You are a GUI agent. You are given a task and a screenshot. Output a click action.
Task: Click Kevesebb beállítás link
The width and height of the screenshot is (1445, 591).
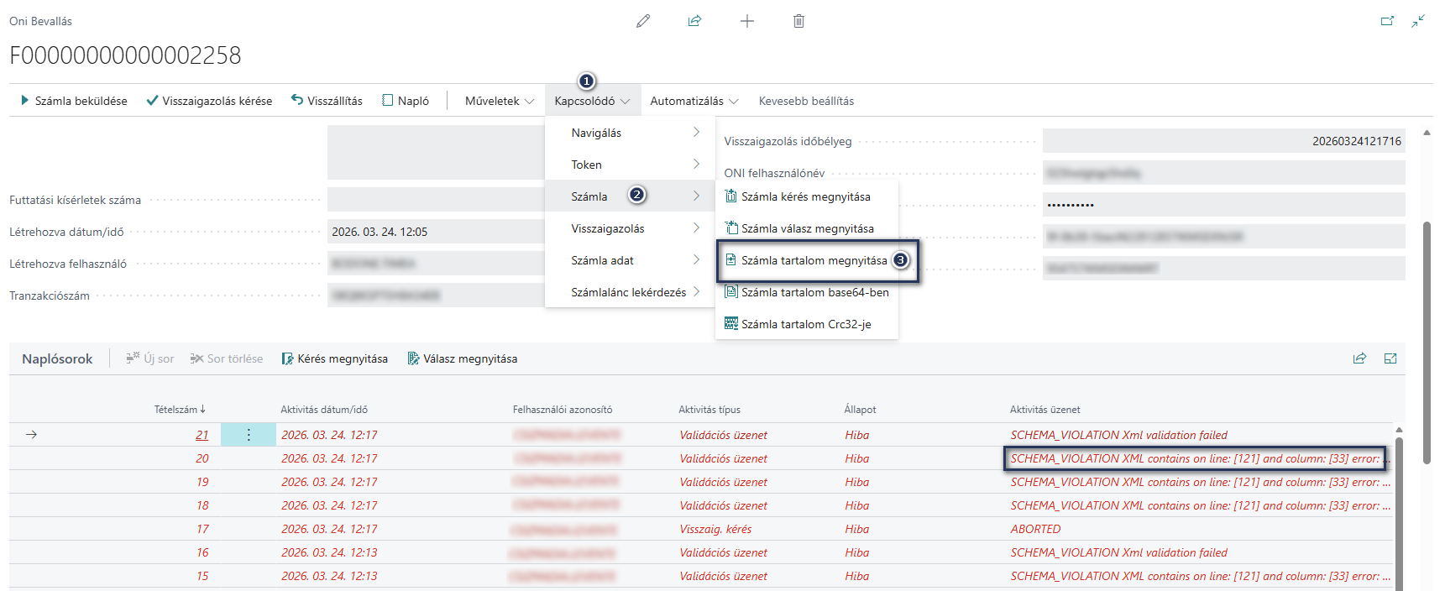pos(806,101)
